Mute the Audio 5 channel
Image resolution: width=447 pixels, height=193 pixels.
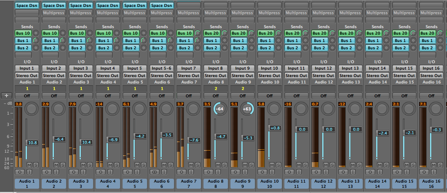tap(137, 165)
